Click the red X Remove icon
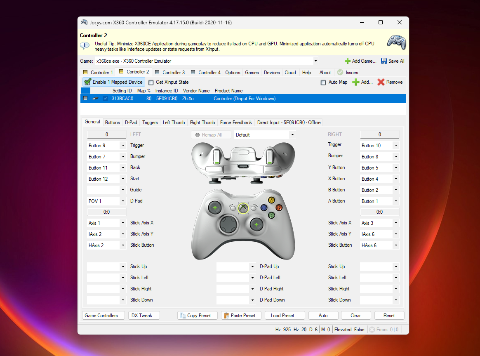Image resolution: width=480 pixels, height=356 pixels. pos(381,82)
